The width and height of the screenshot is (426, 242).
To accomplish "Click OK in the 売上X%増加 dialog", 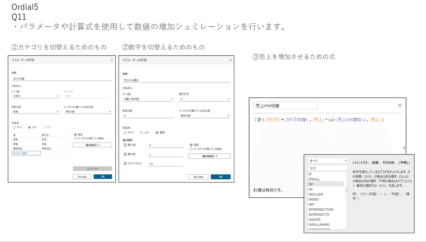I will pos(220,176).
